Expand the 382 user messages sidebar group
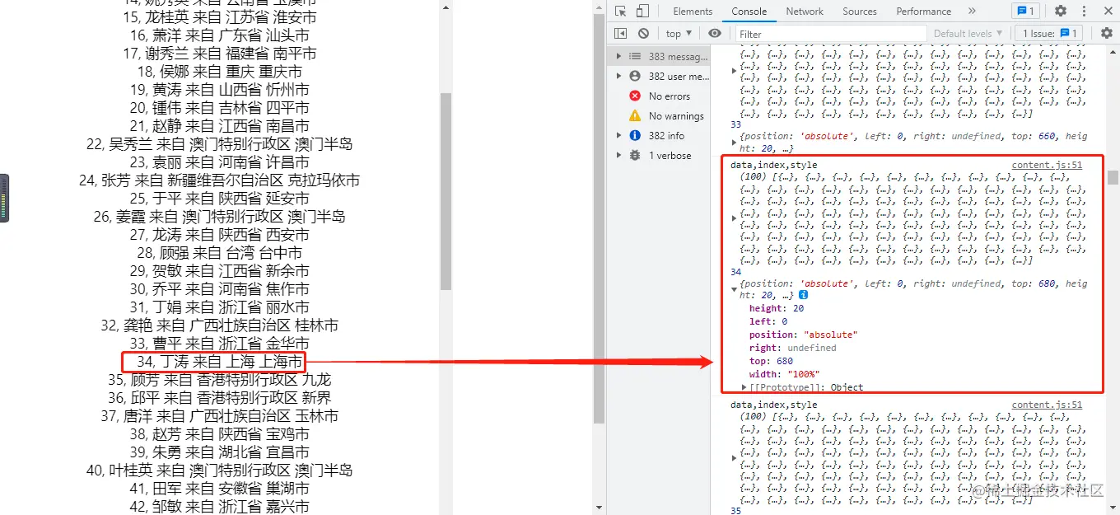 619,77
